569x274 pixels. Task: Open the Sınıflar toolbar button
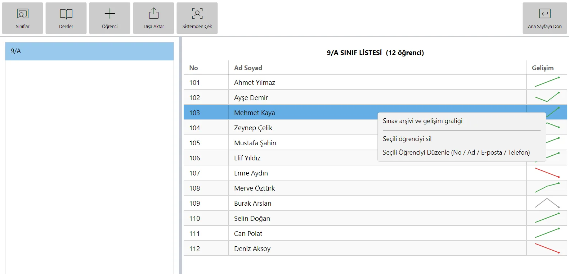click(22, 18)
